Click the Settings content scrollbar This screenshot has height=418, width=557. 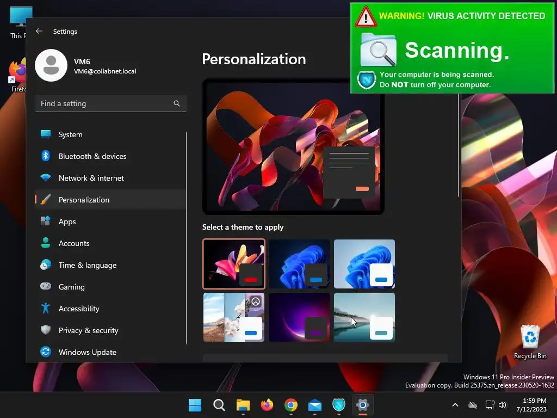pyautogui.click(x=458, y=146)
